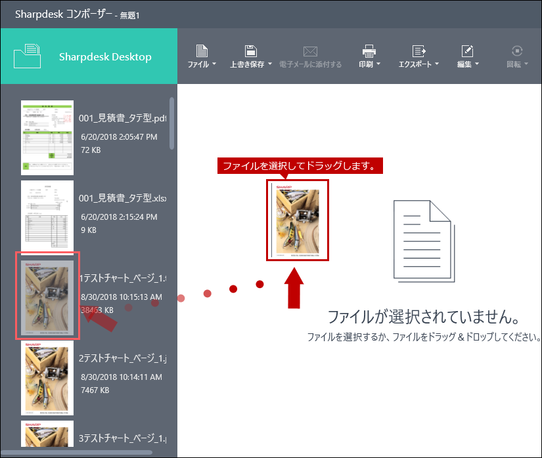The image size is (542, 458).
Task: Click the date 8/30/2018 10:15:13 AM
Action: pyautogui.click(x=122, y=297)
